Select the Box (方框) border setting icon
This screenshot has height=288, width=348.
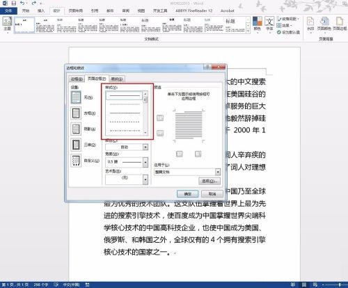point(76,113)
